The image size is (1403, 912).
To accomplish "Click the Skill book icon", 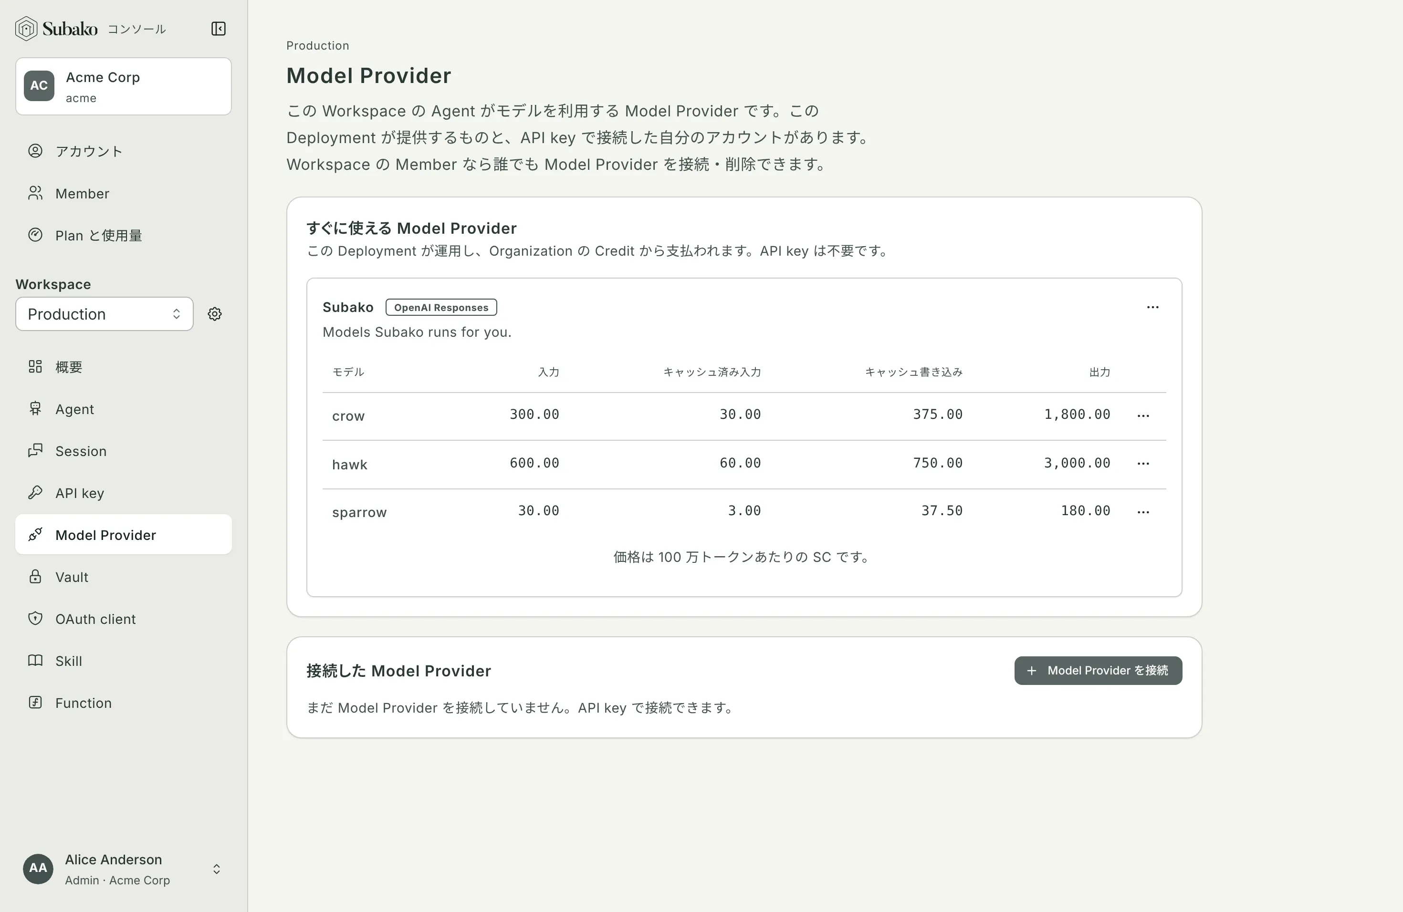I will point(35,661).
